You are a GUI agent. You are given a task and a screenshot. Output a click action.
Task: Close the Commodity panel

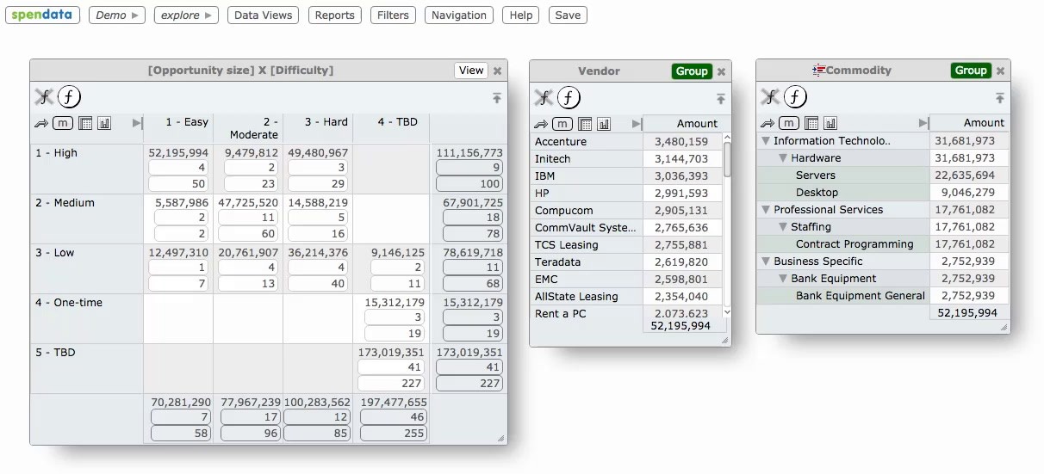[x=999, y=71]
